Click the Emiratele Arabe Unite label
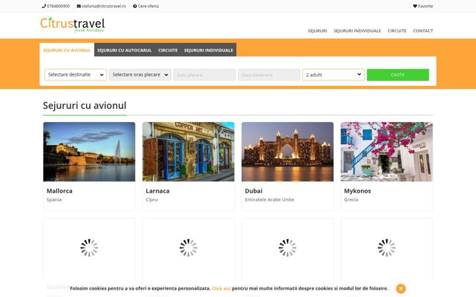The width and height of the screenshot is (476, 297). click(x=270, y=200)
